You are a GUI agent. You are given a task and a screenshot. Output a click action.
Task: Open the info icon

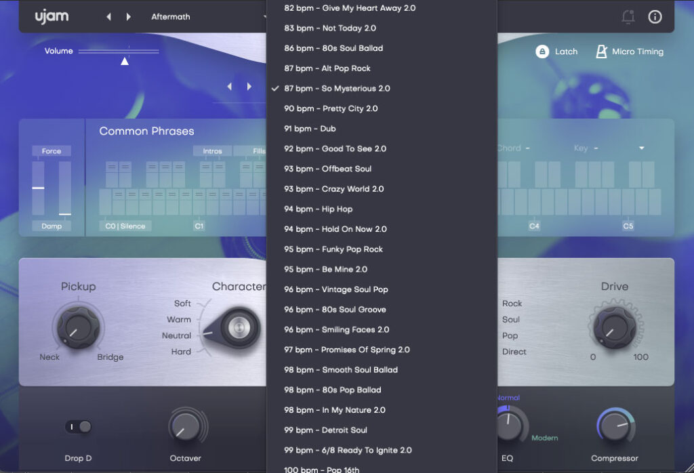[x=655, y=17]
